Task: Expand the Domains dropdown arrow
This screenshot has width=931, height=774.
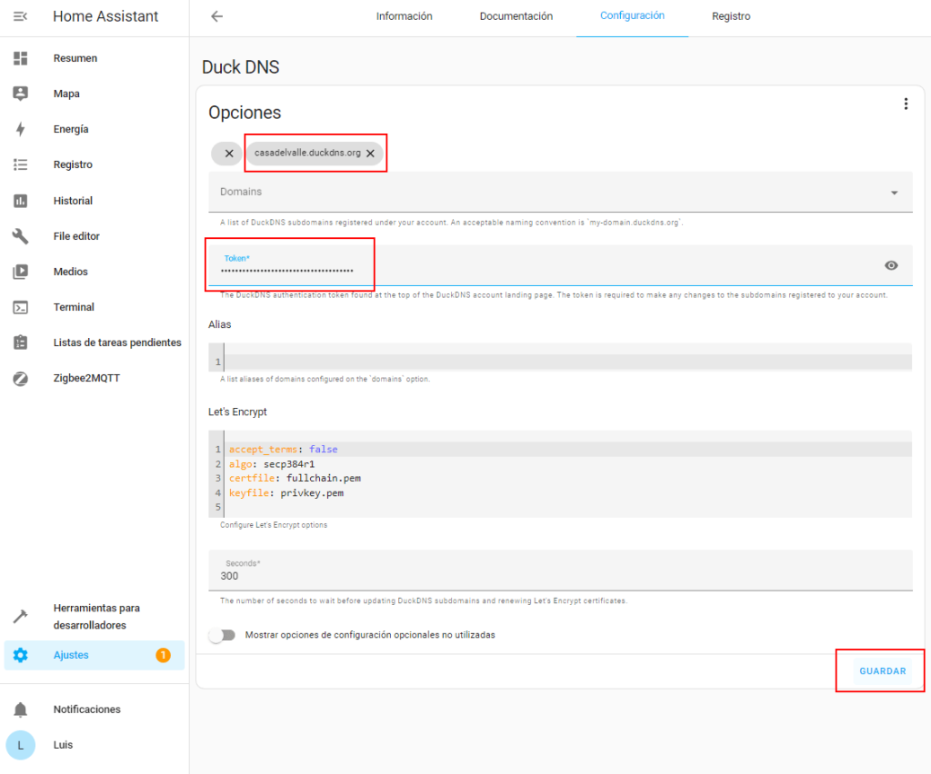Action: pyautogui.click(x=894, y=193)
